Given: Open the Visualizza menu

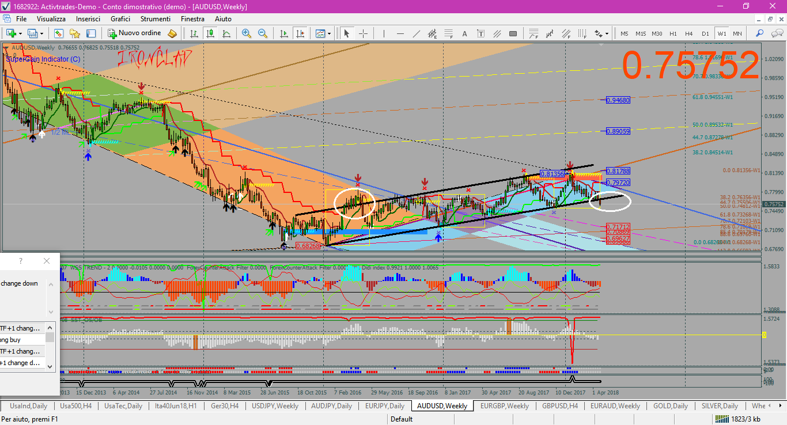Looking at the screenshot, I should point(51,19).
